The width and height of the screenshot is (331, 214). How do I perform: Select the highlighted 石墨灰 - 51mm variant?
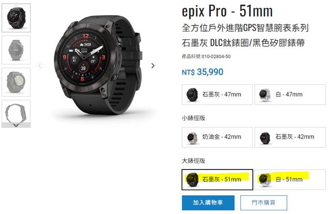217,179
